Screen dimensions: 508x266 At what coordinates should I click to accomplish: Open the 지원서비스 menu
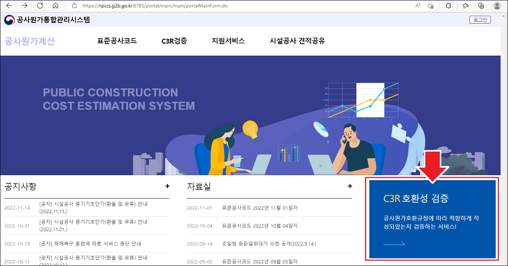228,41
